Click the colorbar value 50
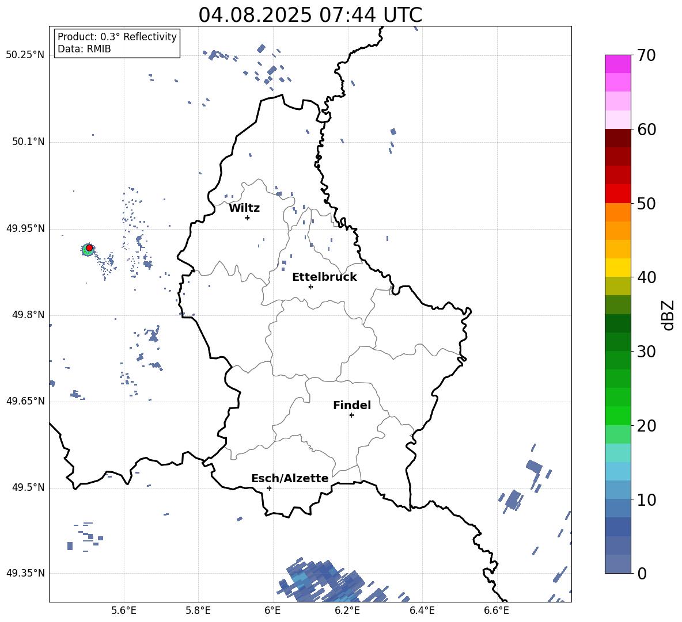Image resolution: width=682 pixels, height=622 pixels. pos(646,204)
